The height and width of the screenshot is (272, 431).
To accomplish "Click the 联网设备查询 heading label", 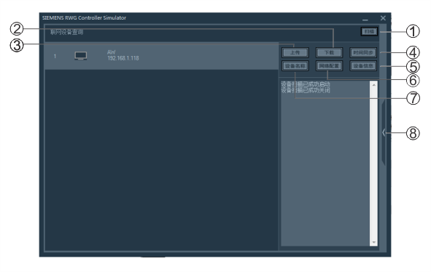I will 67,32.
